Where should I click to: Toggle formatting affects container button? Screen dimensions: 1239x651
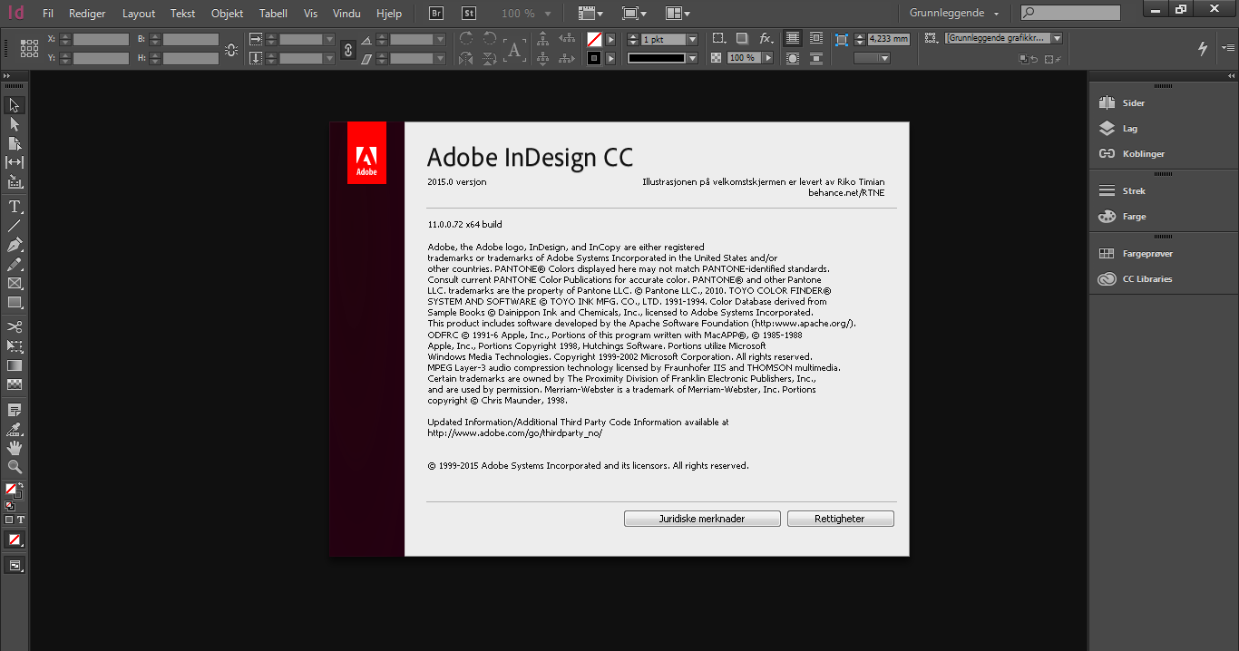tap(9, 520)
